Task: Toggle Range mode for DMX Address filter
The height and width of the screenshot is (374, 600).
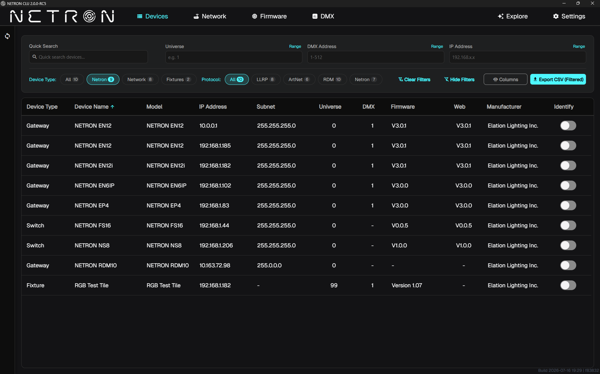Action: point(437,46)
